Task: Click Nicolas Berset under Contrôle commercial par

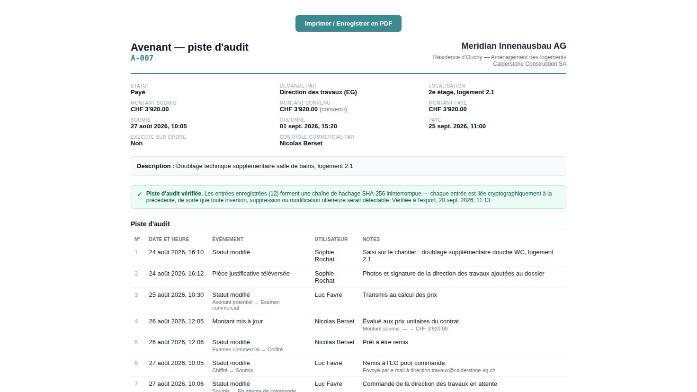Action: pyautogui.click(x=301, y=143)
